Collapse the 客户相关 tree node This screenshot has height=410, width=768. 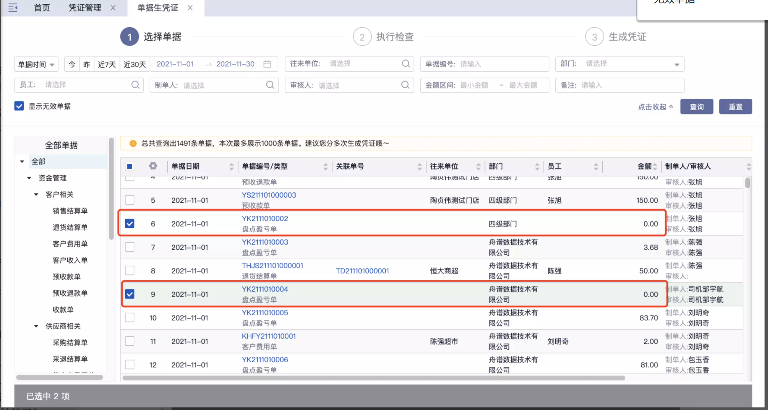click(x=36, y=195)
